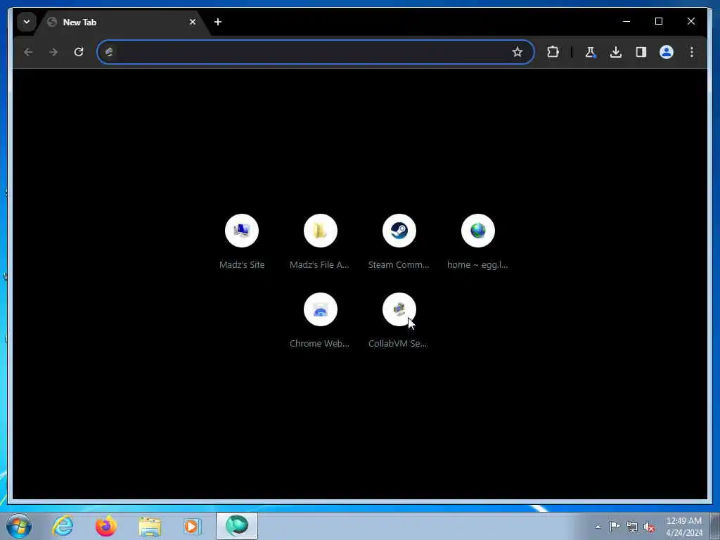Screen dimensions: 720x540
Task: Select the active browser taskbar button
Action: tap(237, 526)
